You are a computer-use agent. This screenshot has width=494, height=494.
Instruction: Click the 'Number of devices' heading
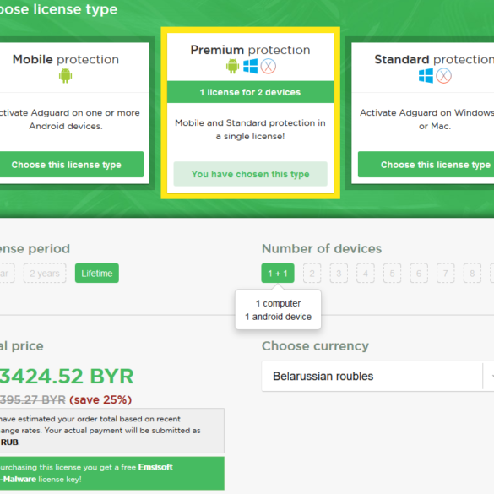(x=322, y=248)
